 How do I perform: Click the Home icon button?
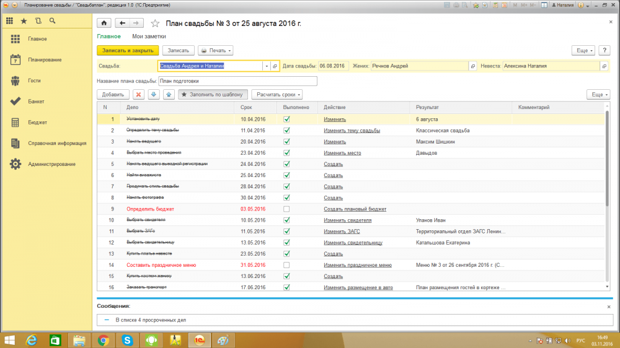(104, 23)
